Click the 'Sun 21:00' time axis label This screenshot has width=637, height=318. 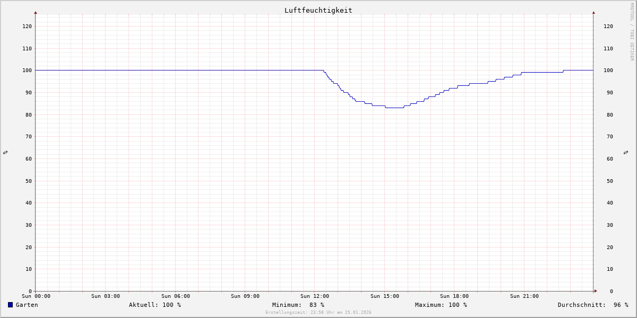(x=524, y=296)
